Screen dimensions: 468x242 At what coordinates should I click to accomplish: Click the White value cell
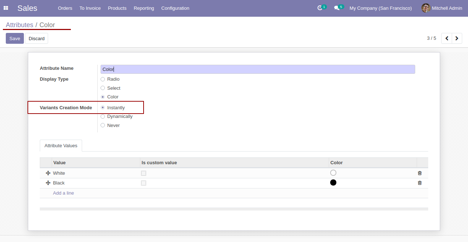96,173
